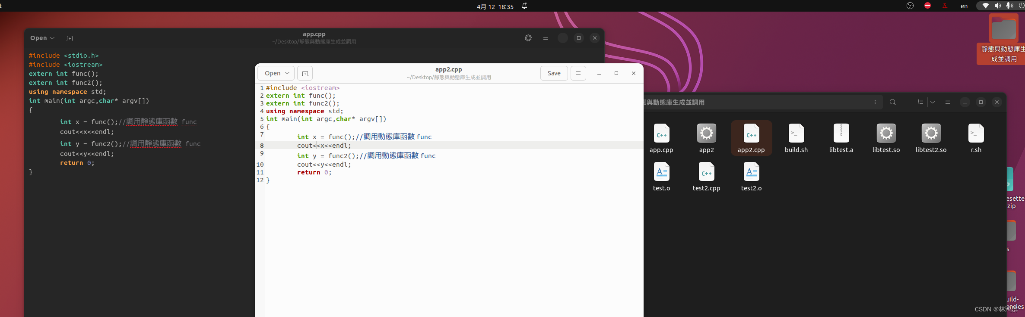The image size is (1025, 317).
Task: Click the app2.cpp window title
Action: (448, 69)
